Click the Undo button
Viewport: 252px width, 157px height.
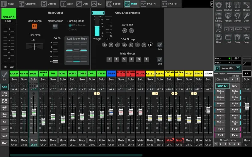238,29
